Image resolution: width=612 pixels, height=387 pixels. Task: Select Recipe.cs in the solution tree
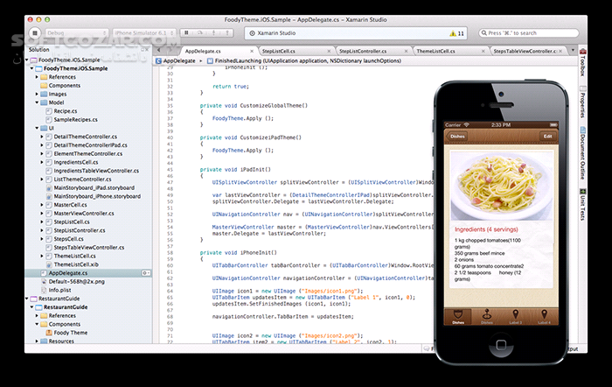click(66, 111)
